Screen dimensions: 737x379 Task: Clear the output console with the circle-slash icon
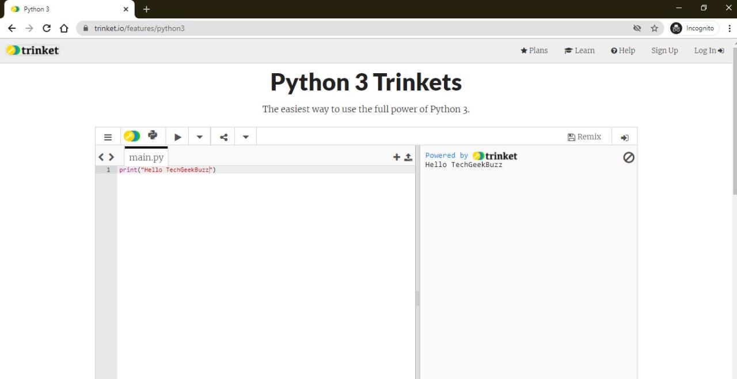(x=629, y=157)
